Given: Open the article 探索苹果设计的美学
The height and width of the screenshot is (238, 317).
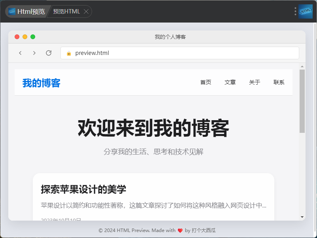Looking at the screenshot, I should (x=83, y=189).
